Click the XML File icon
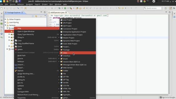Image resolution: width=176 pixels, height=99 pixels. (61, 92)
